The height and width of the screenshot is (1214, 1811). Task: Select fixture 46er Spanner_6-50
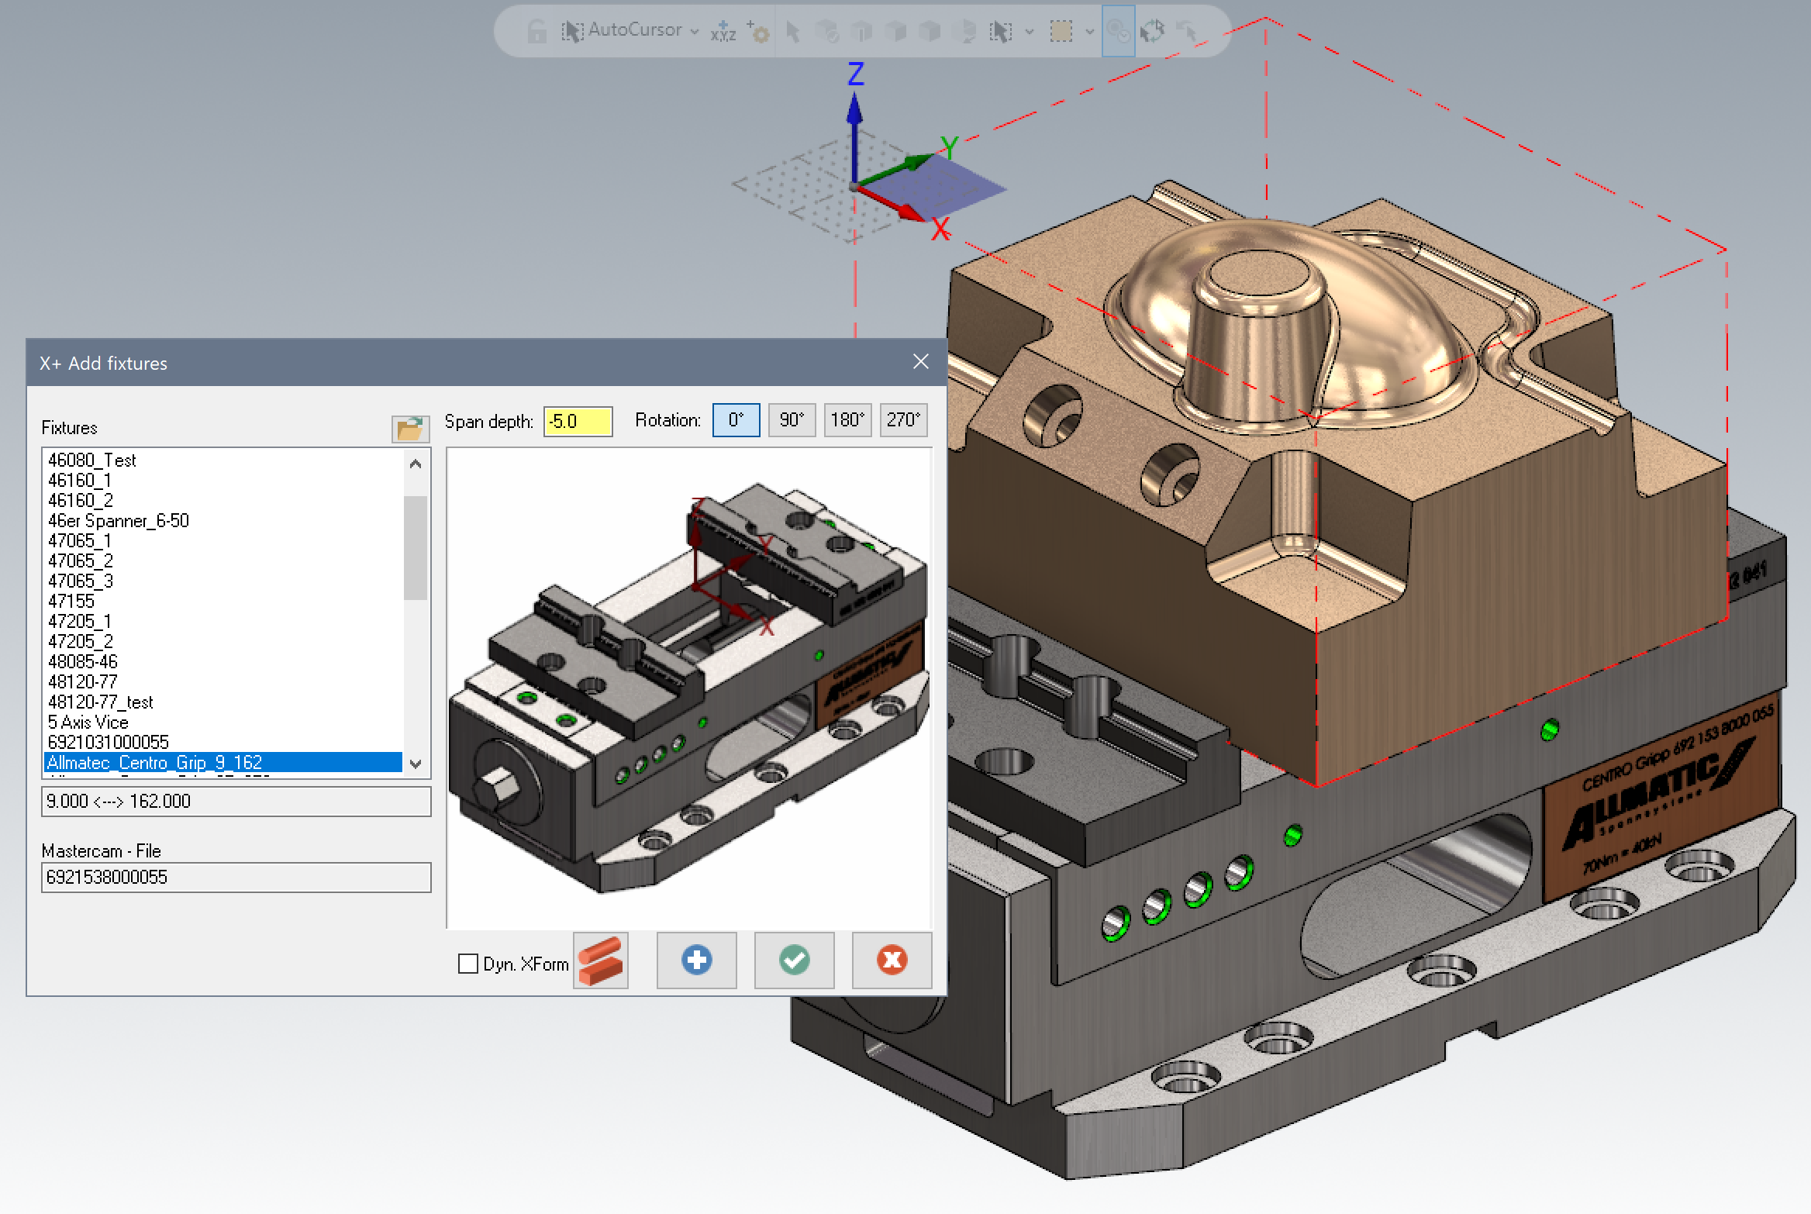click(223, 521)
